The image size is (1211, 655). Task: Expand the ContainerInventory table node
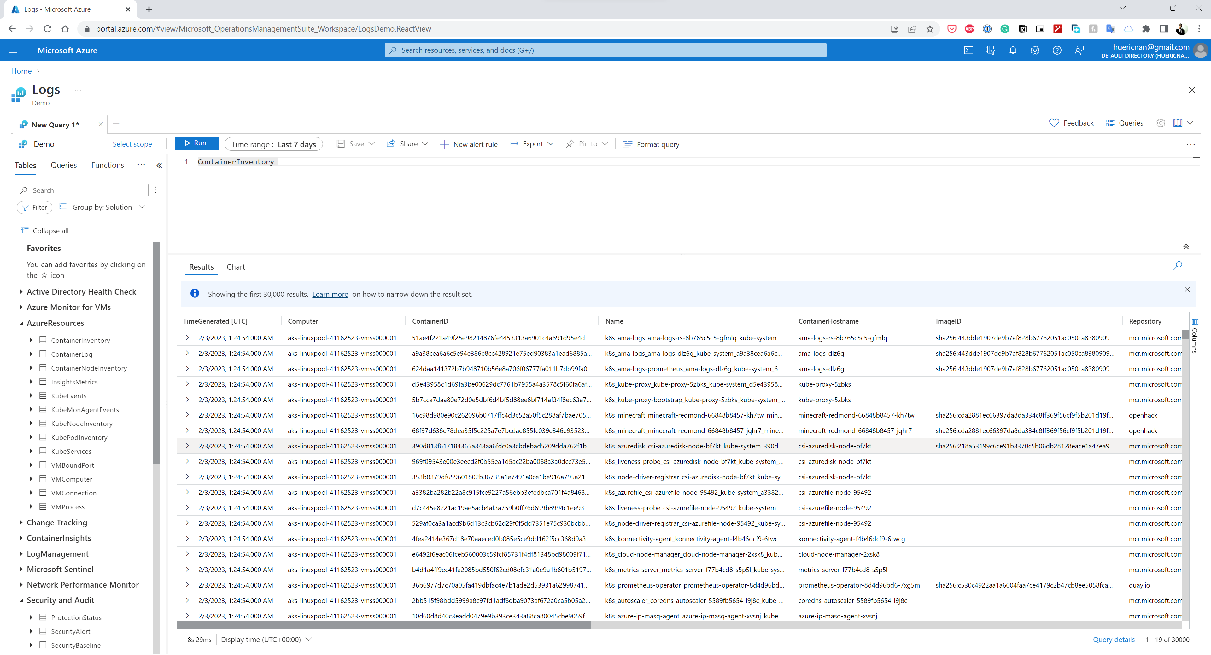click(x=31, y=340)
